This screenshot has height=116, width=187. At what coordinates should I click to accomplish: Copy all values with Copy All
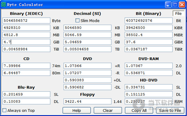139,110
